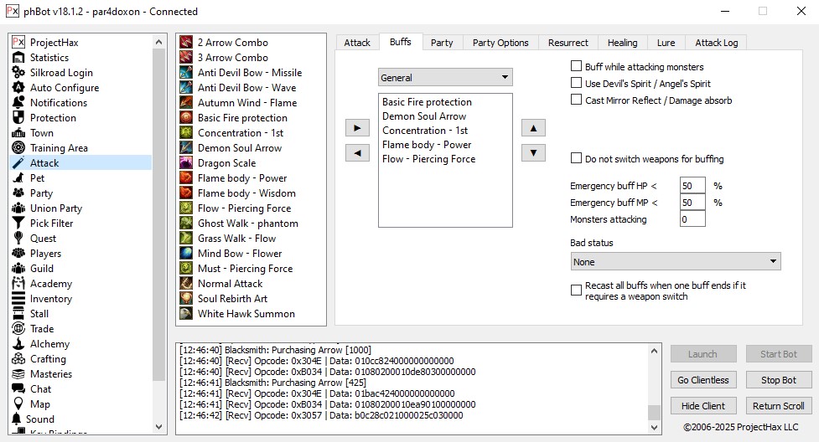
Task: Switch to the Party Options tab
Action: point(500,43)
